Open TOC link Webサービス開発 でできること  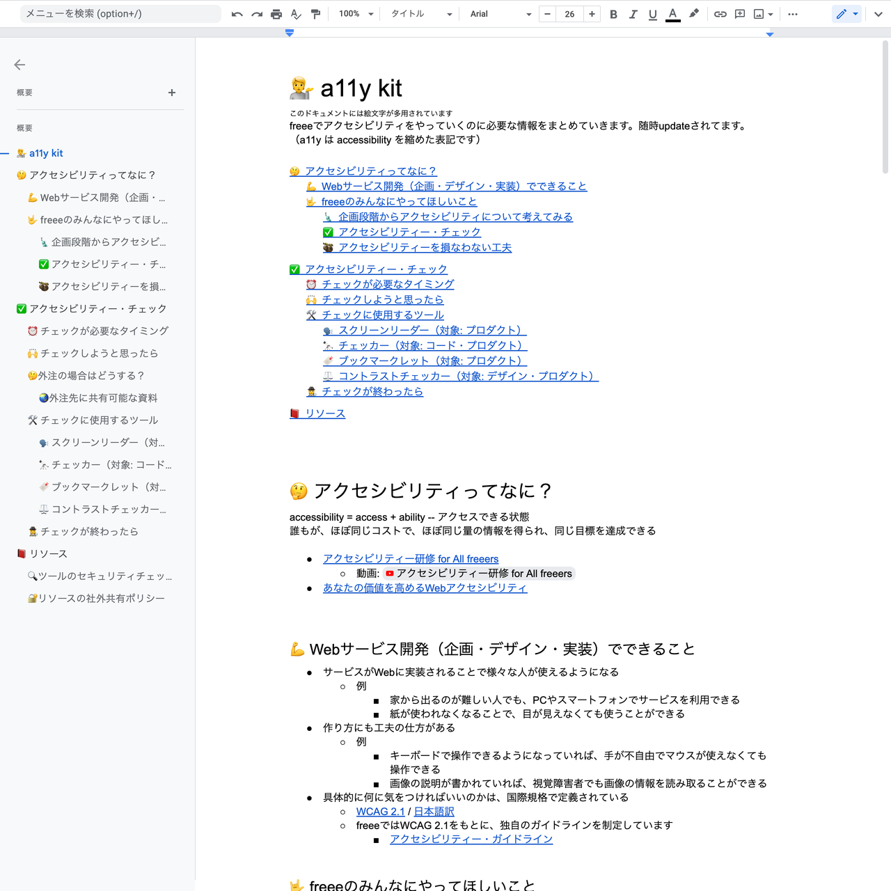[447, 187]
